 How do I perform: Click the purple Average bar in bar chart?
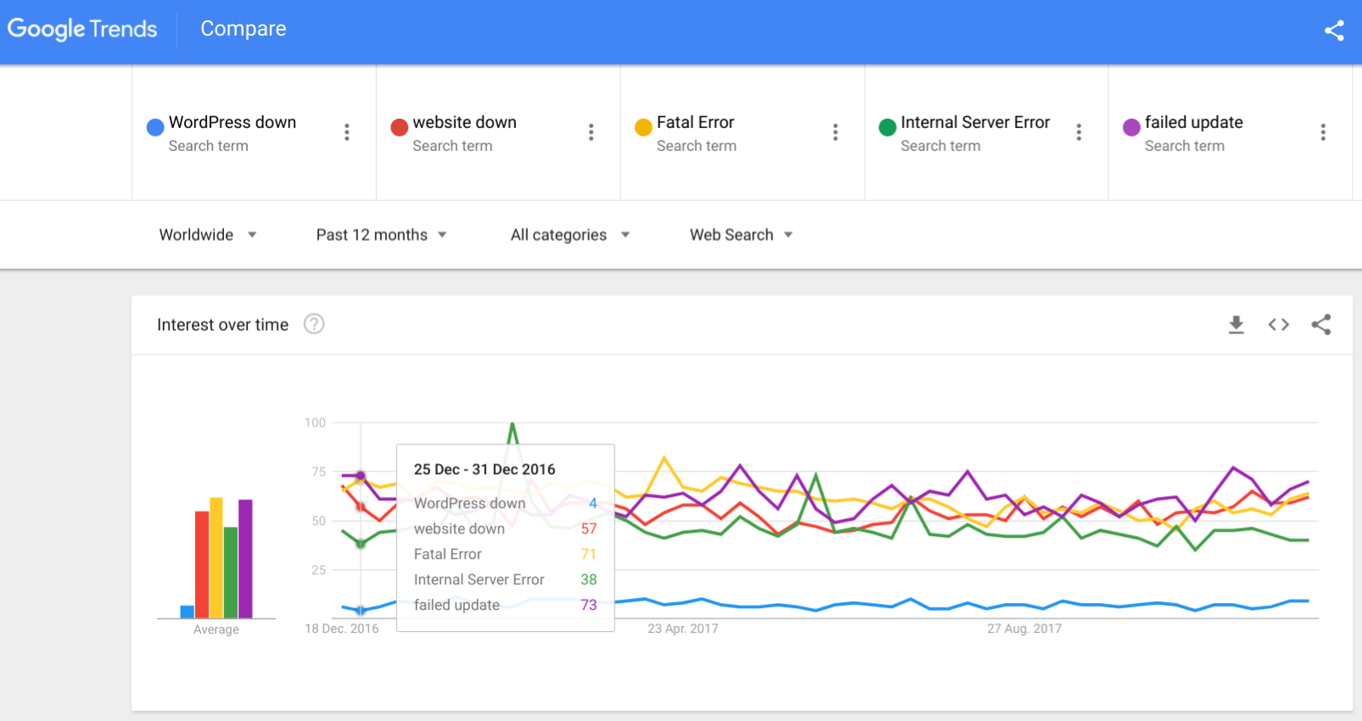point(245,559)
